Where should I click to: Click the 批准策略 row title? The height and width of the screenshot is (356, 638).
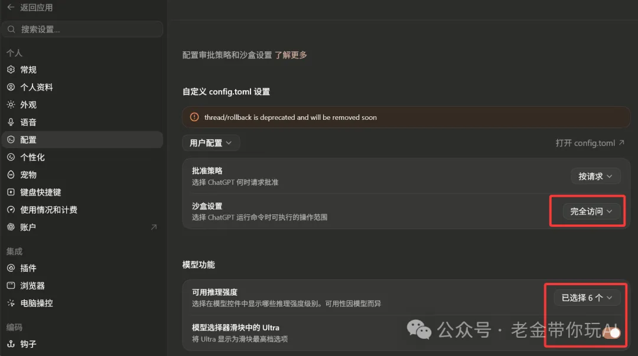(x=207, y=171)
